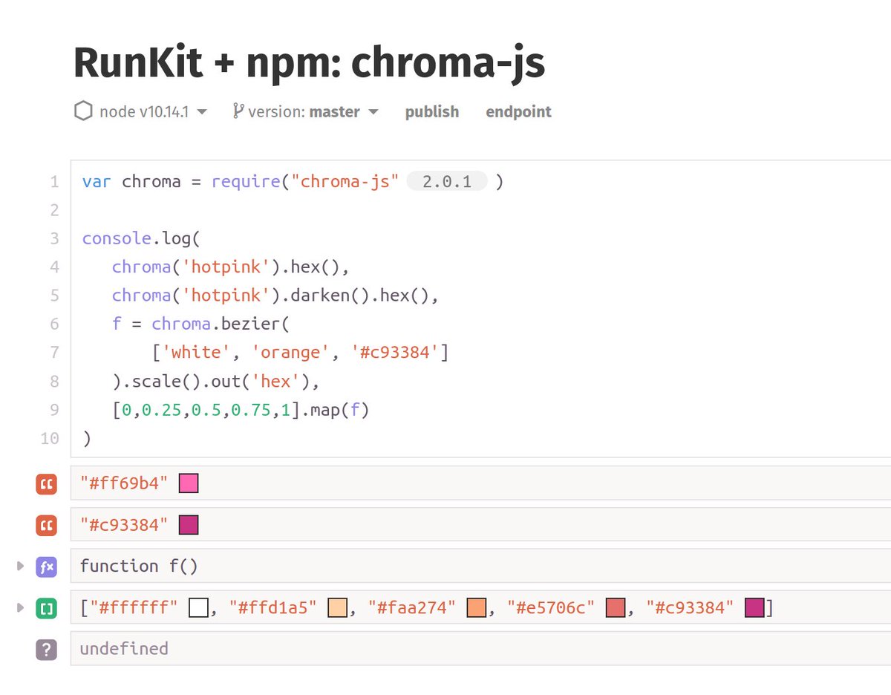This screenshot has height=695, width=891.
Task: Click line number 10 in the gutter
Action: point(50,438)
